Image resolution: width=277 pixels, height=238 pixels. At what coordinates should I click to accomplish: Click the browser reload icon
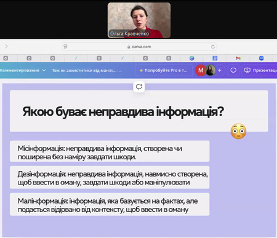pyautogui.click(x=213, y=47)
